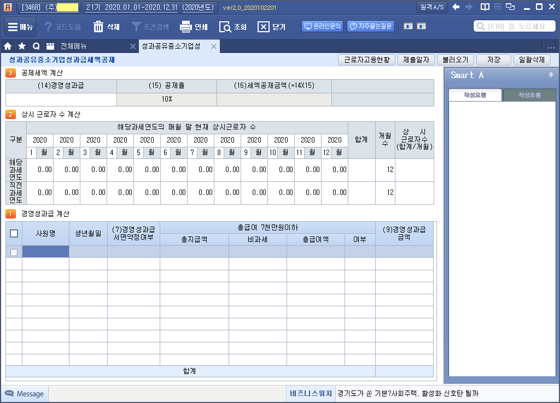Screen dimensions: 560x403
Task: Go to the home icon tab
Action: pyautogui.click(x=8, y=46)
